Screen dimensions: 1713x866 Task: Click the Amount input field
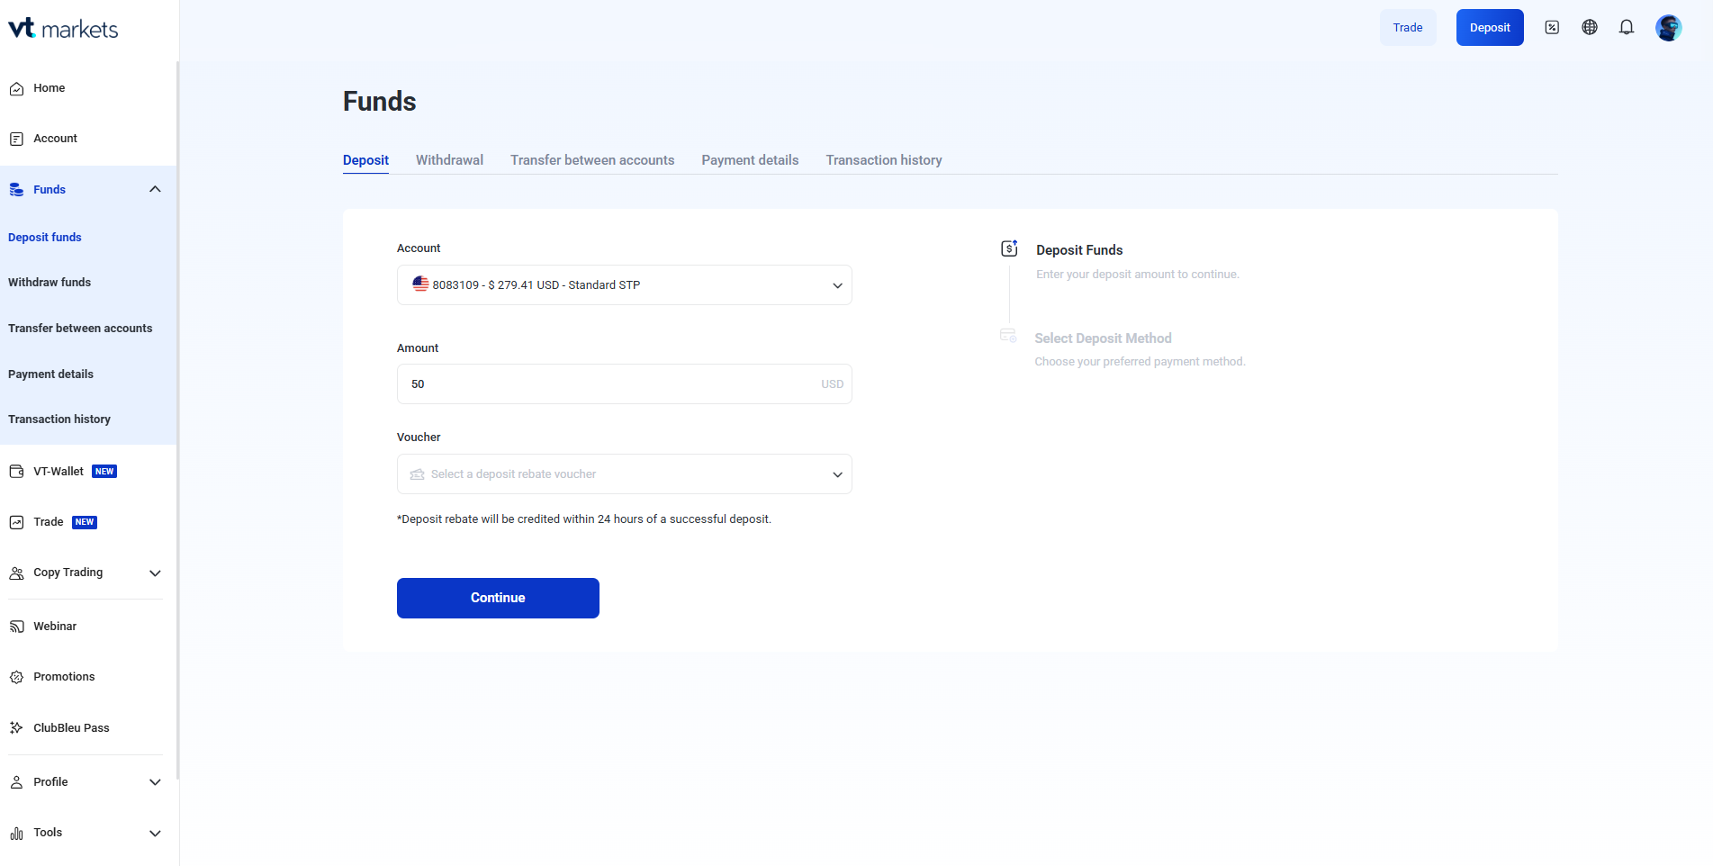(625, 384)
